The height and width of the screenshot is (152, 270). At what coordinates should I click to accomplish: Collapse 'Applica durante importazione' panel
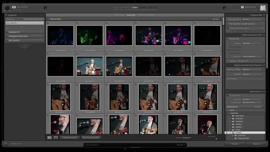click(264, 65)
